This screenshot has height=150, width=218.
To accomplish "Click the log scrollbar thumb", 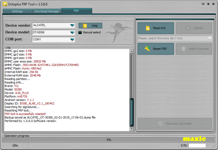I will pyautogui.click(x=132, y=112).
